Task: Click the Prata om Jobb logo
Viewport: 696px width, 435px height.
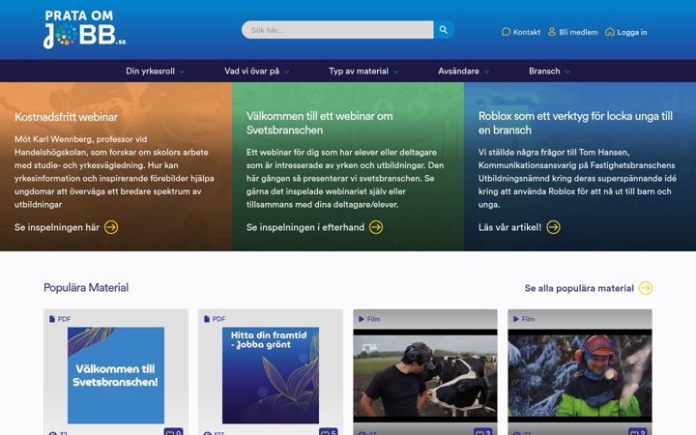Action: (84, 29)
